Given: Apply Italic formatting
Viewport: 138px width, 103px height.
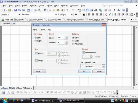Looking at the screenshot, I should pos(80,15).
